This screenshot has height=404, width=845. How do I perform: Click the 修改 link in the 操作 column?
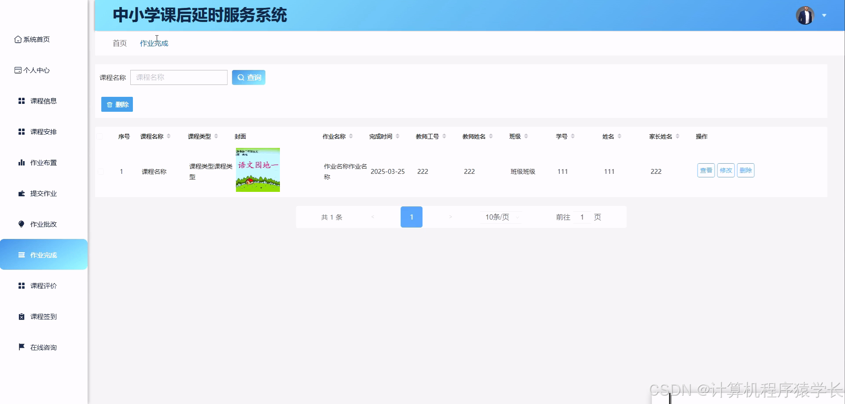tap(726, 170)
